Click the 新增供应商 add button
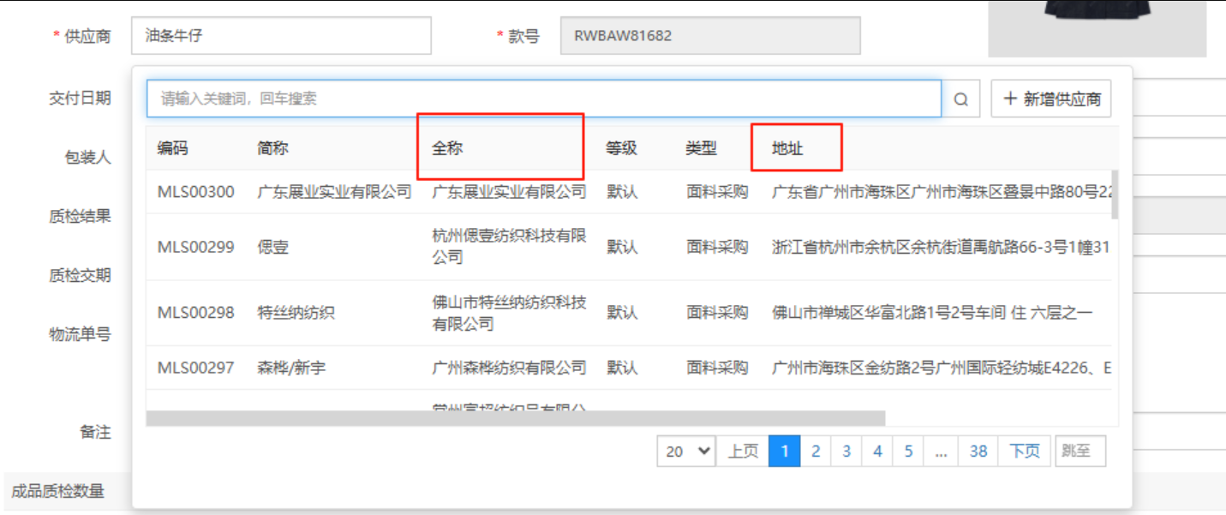This screenshot has height=515, width=1226. coord(1051,99)
